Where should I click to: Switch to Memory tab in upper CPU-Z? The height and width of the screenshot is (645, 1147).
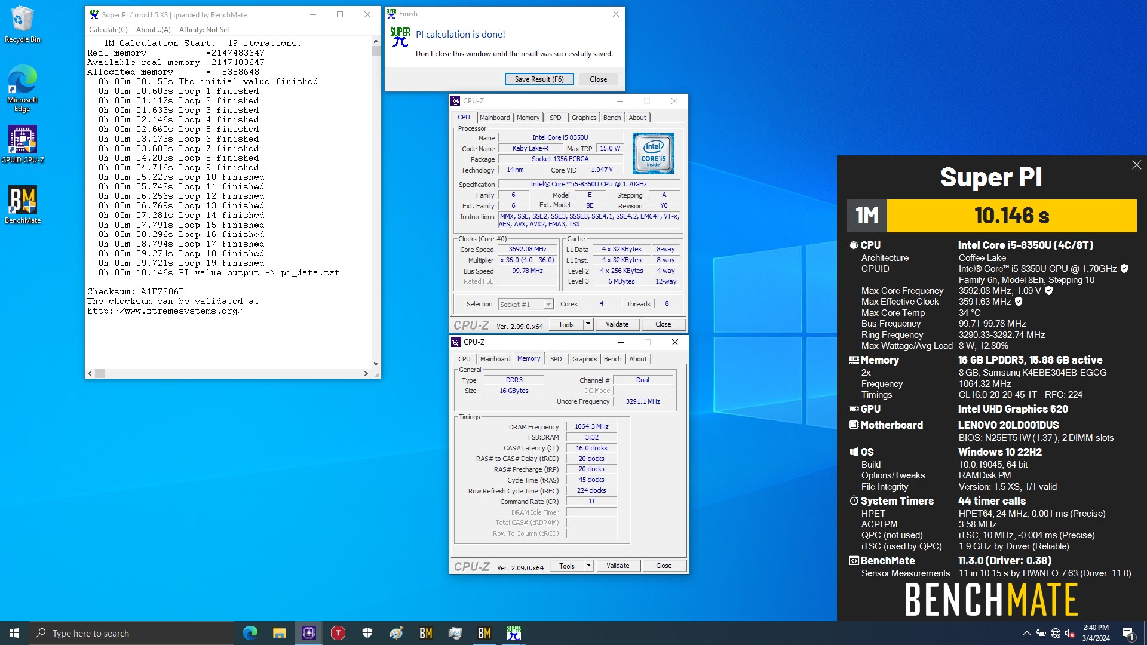coord(528,118)
